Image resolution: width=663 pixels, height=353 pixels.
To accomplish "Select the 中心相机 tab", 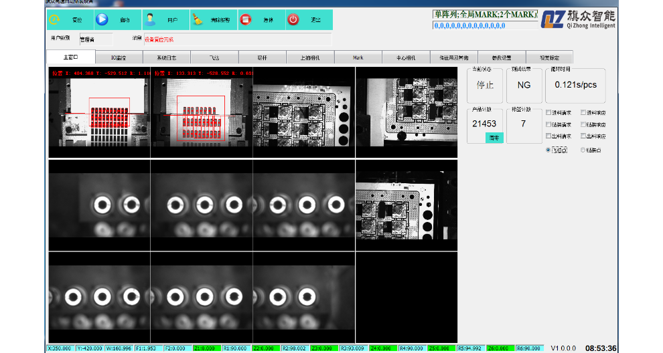I will 406,57.
